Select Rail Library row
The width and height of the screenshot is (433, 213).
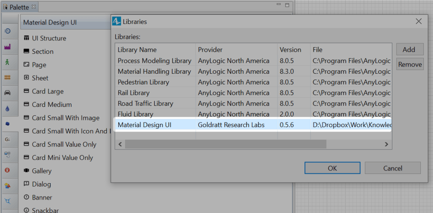(x=253, y=93)
